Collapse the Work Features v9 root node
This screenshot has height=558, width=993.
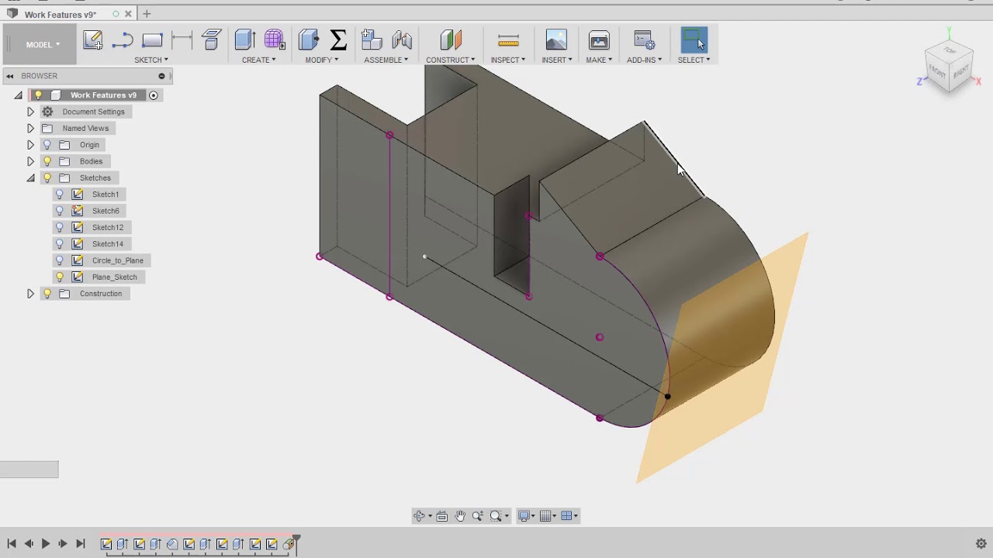tap(19, 95)
